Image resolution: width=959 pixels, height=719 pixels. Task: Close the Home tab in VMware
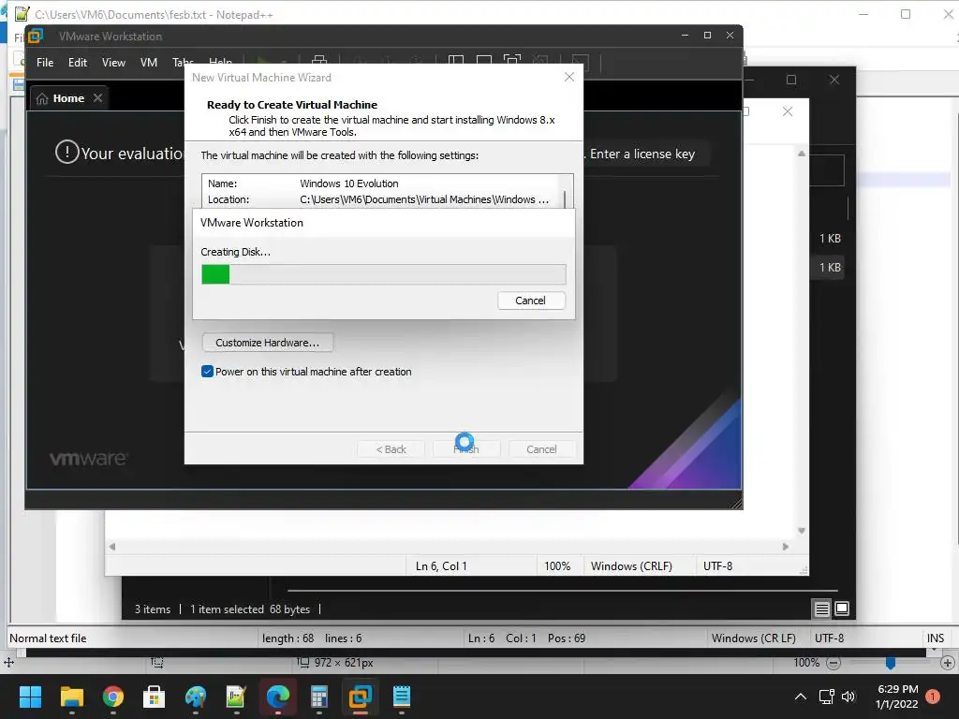point(97,97)
